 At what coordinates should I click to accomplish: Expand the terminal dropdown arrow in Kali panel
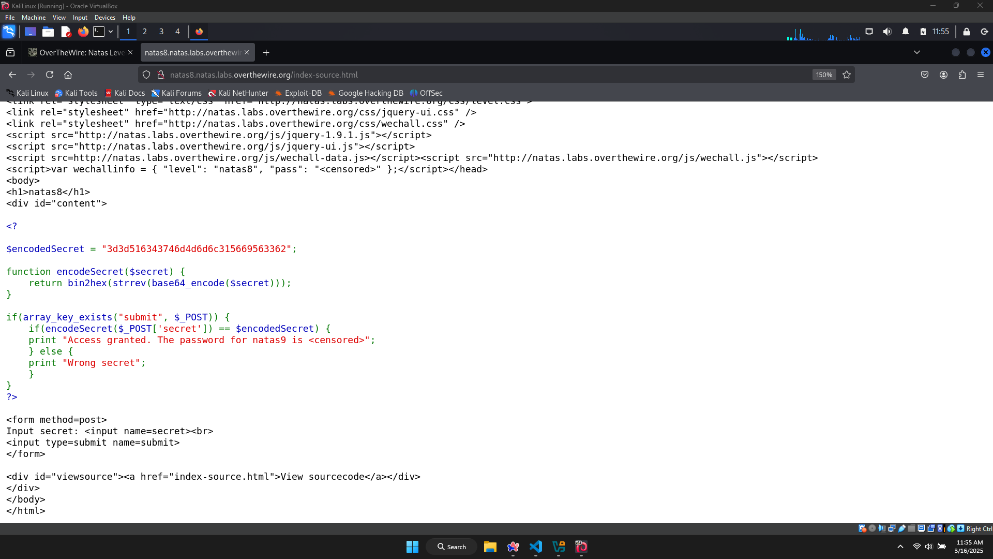point(111,32)
